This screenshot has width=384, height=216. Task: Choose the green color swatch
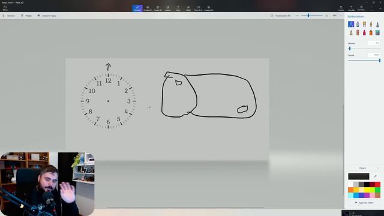377,190
